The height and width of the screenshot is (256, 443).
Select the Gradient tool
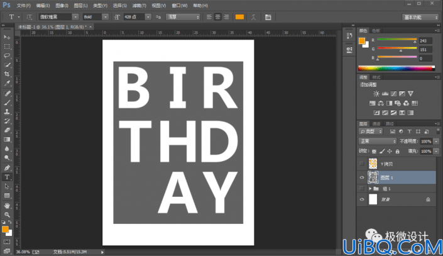coord(7,140)
